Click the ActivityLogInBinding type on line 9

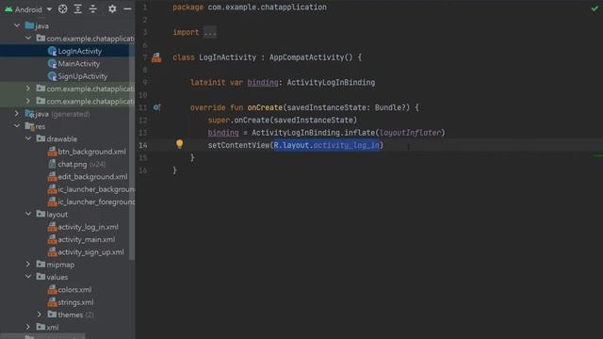331,83
